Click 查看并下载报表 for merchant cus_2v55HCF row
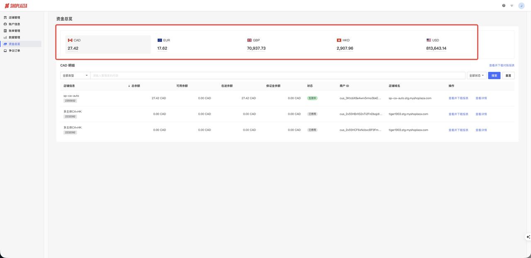This screenshot has width=531, height=258. 458,130
